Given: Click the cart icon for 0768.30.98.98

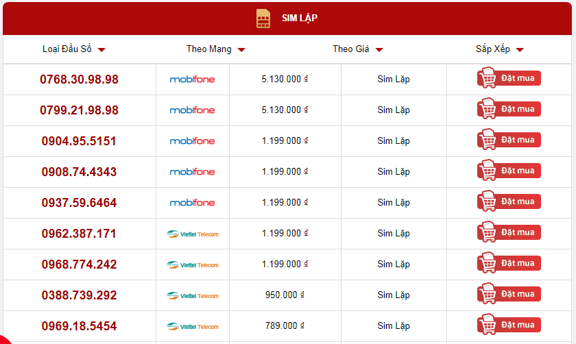Looking at the screenshot, I should click(488, 77).
